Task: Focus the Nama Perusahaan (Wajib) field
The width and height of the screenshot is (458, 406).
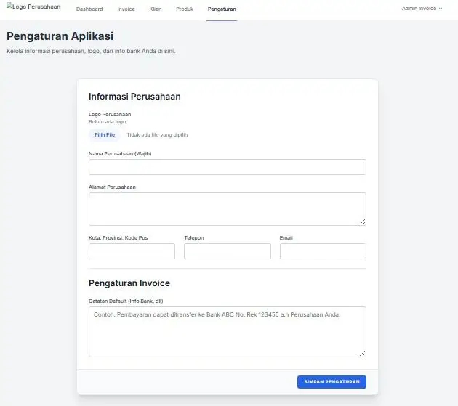Action: [x=228, y=167]
